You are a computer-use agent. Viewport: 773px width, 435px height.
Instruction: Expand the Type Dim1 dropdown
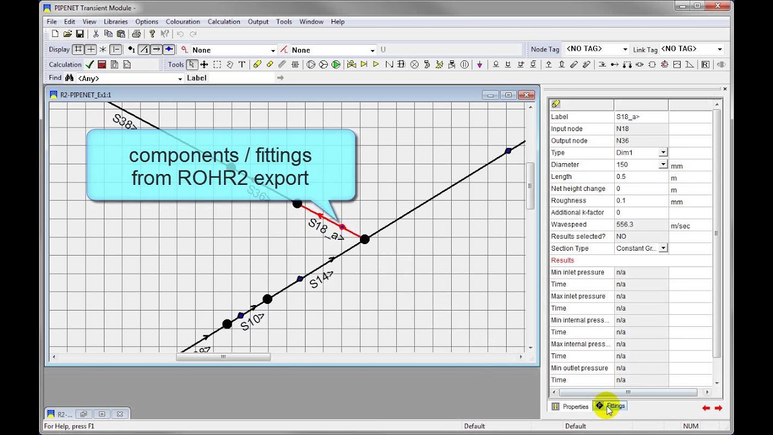pyautogui.click(x=663, y=152)
